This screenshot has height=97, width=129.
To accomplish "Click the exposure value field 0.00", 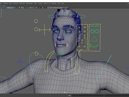I will pyautogui.click(x=40, y=8).
